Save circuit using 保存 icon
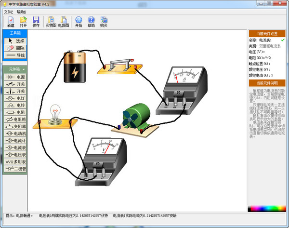The height and width of the screenshot is (228, 289). (x=36, y=22)
